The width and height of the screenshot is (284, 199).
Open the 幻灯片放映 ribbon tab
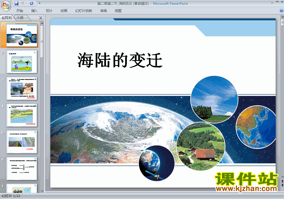point(84,11)
